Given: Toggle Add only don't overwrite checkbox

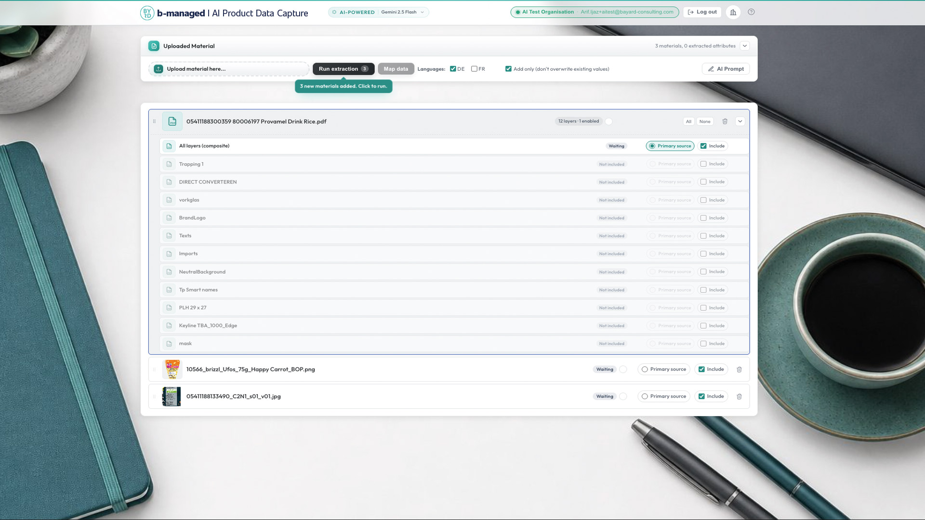Looking at the screenshot, I should (508, 69).
